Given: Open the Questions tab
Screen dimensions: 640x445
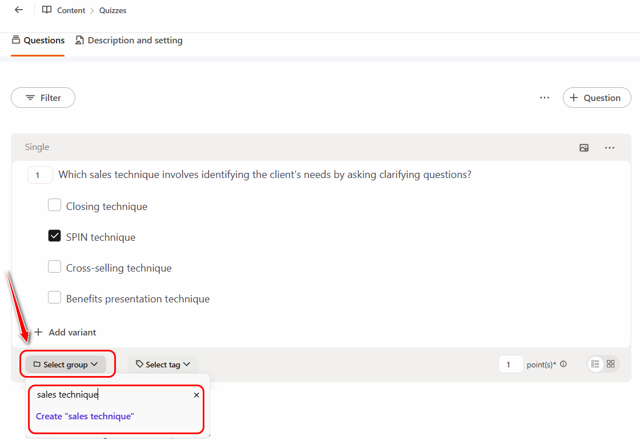Looking at the screenshot, I should tap(38, 41).
